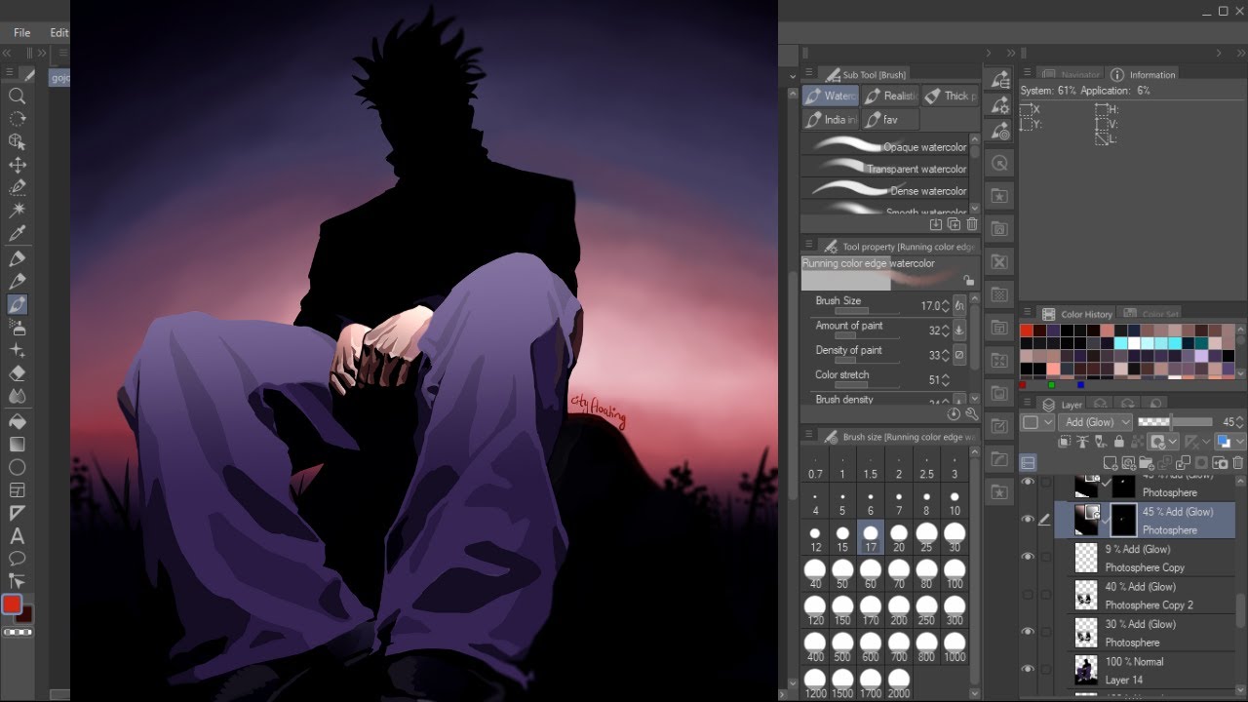1248x702 pixels.
Task: Select the Auto select magic wand tool
Action: [x=18, y=211]
